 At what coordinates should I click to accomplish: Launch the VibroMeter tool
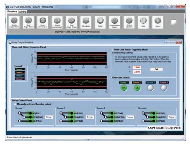pos(86,22)
